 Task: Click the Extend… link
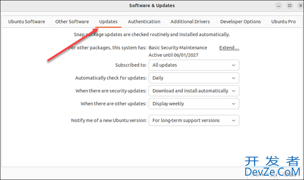tap(229, 48)
